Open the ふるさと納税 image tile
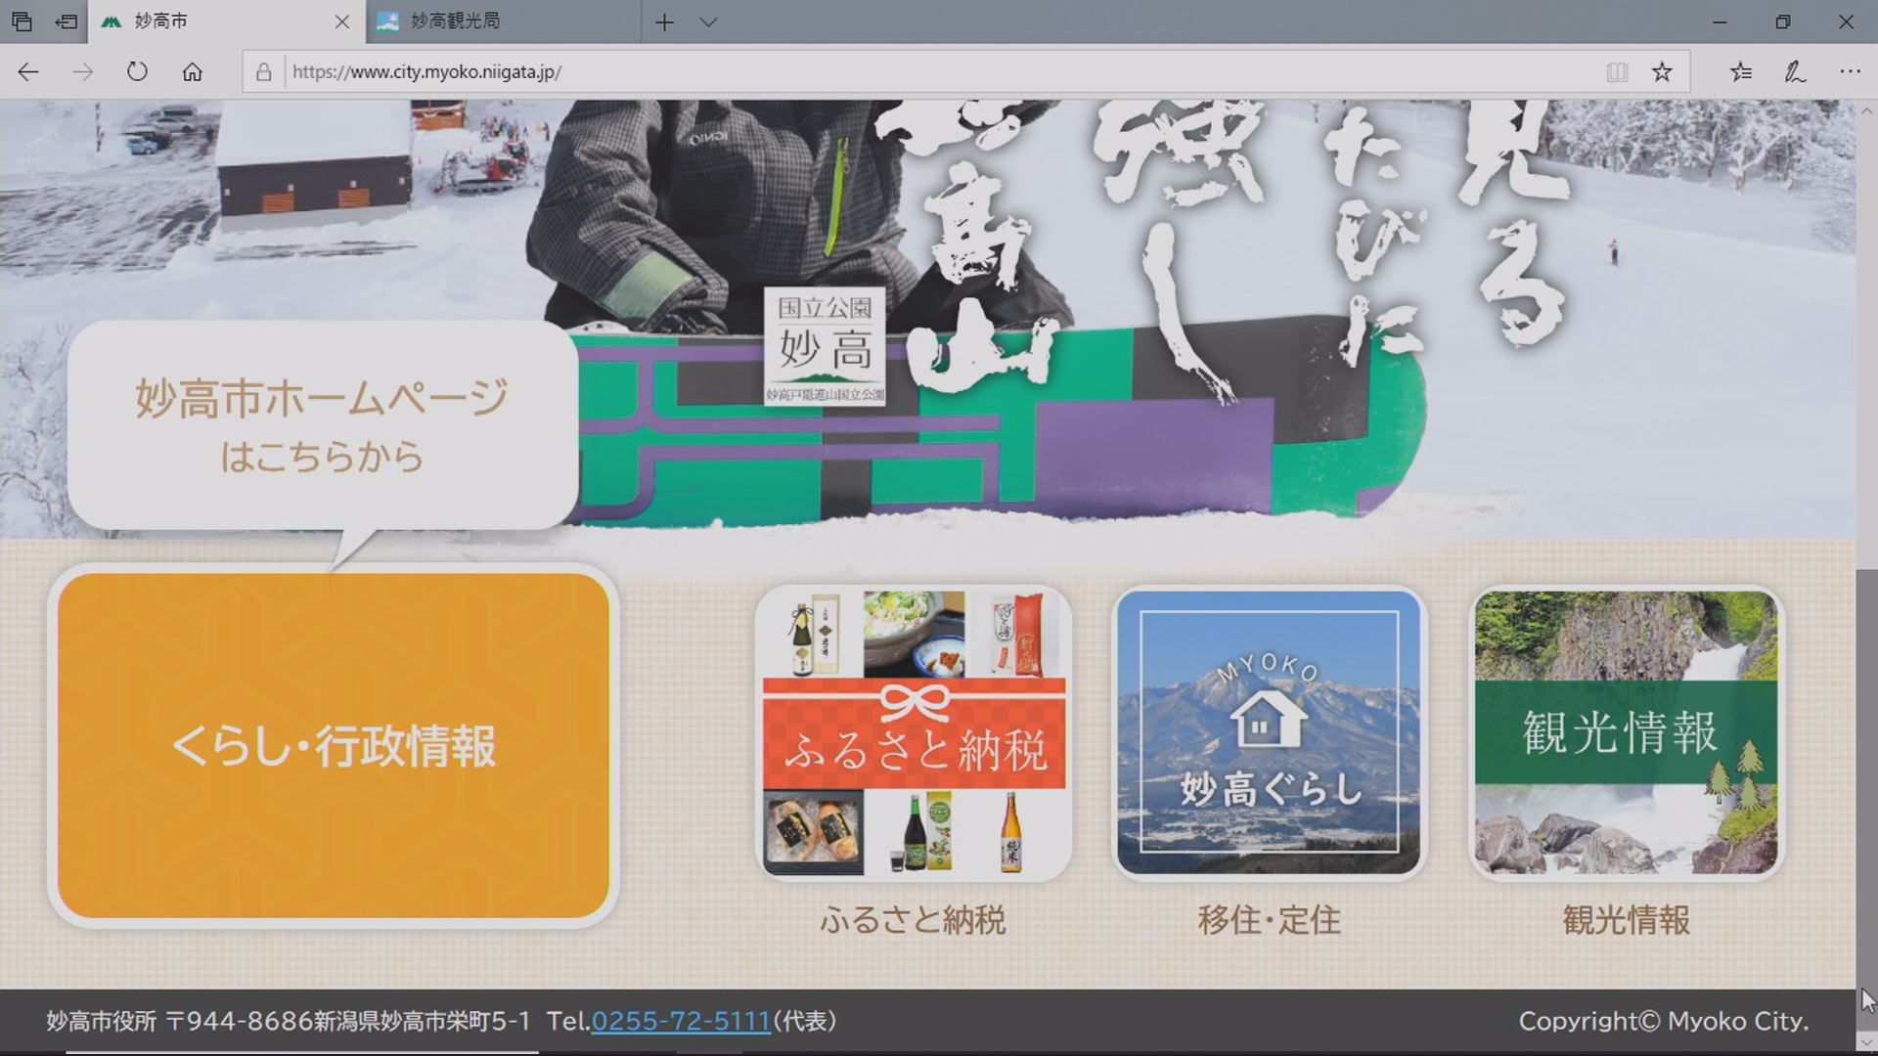Viewport: 1878px width, 1056px height. coord(914,733)
